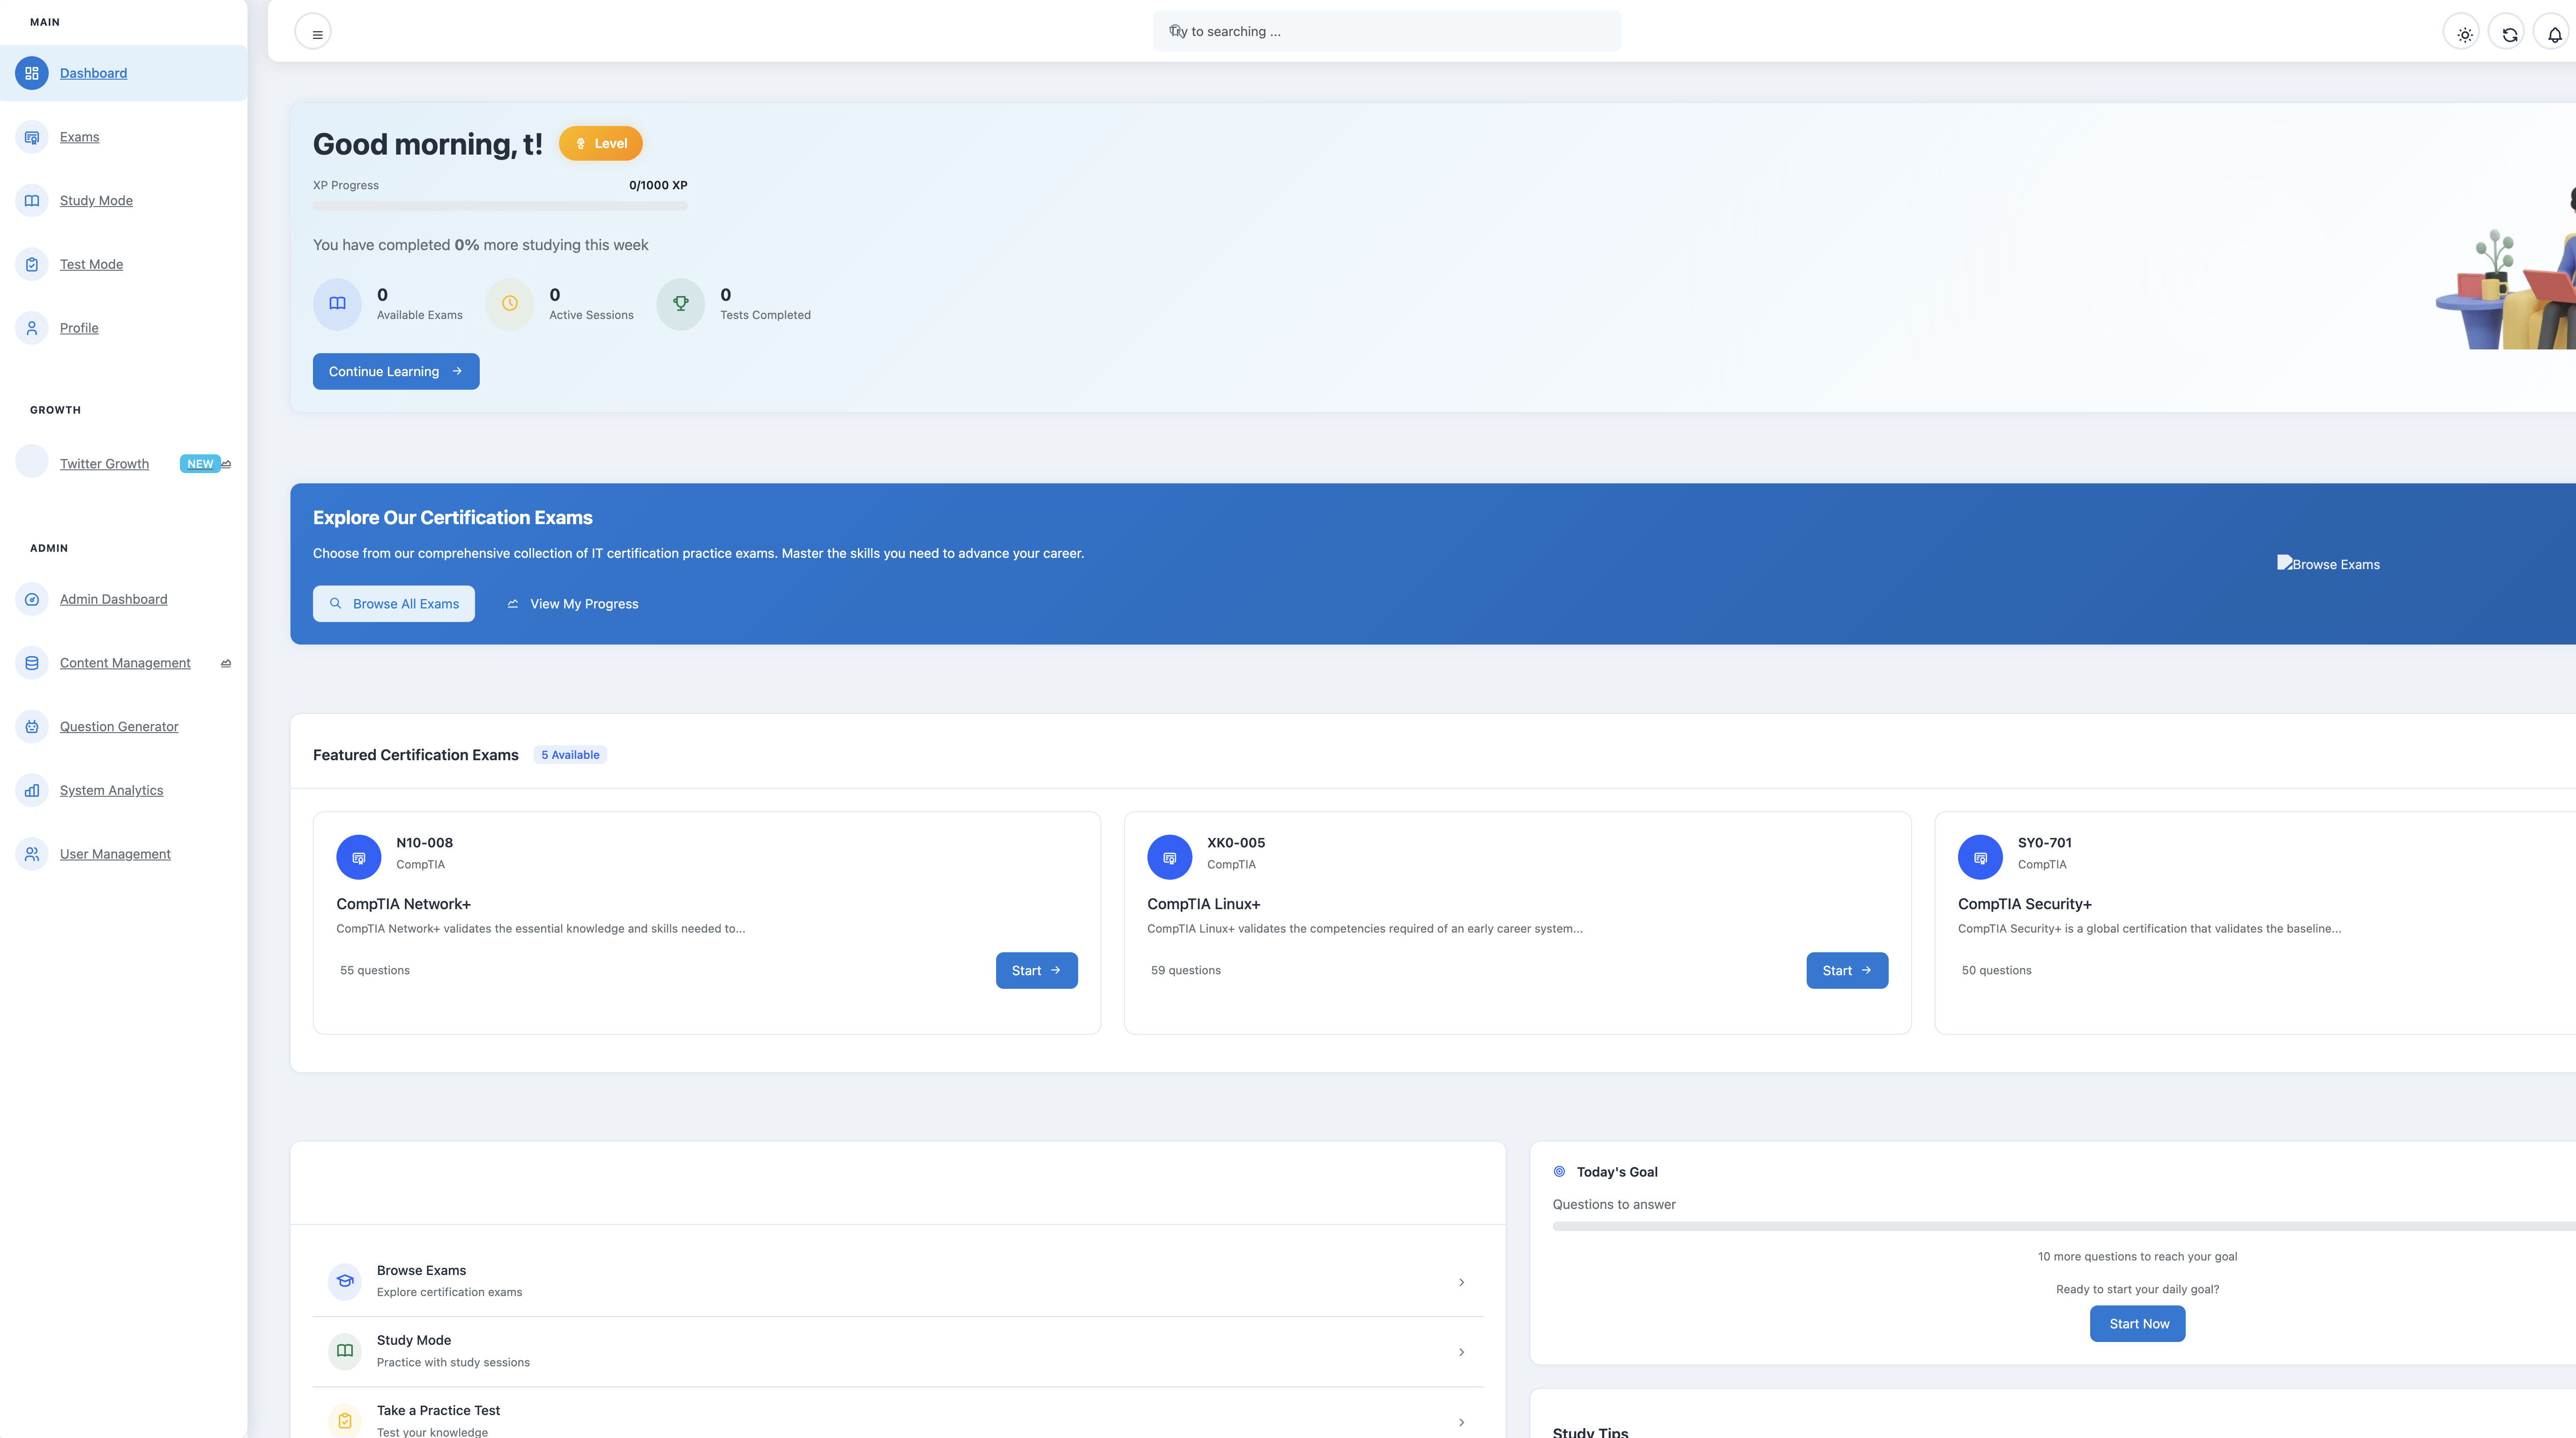Expand the Twitter Growth submenu arrow

pyautogui.click(x=226, y=464)
